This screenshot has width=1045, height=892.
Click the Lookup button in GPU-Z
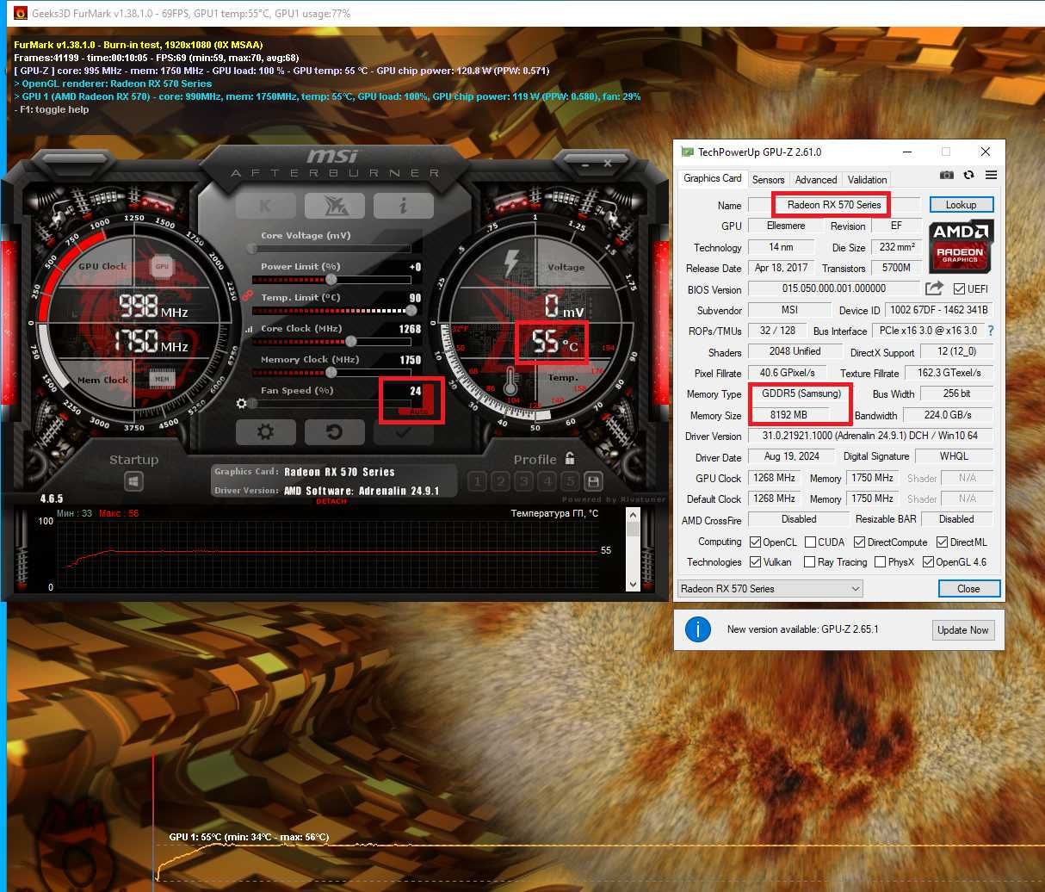pyautogui.click(x=961, y=205)
